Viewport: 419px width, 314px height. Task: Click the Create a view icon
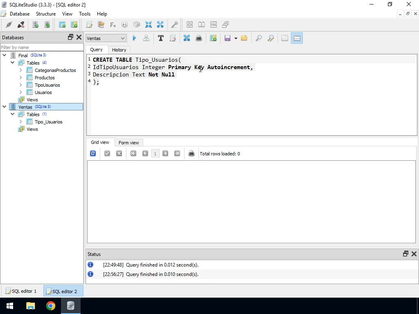tap(74, 25)
